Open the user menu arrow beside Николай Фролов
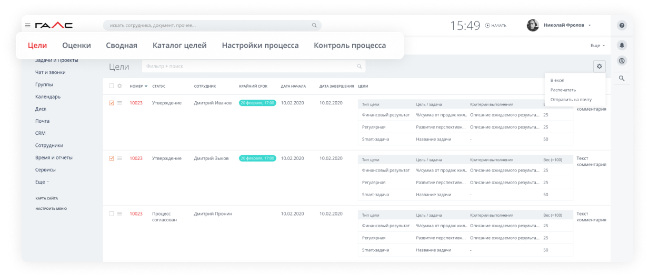This screenshot has width=649, height=278. tap(590, 25)
